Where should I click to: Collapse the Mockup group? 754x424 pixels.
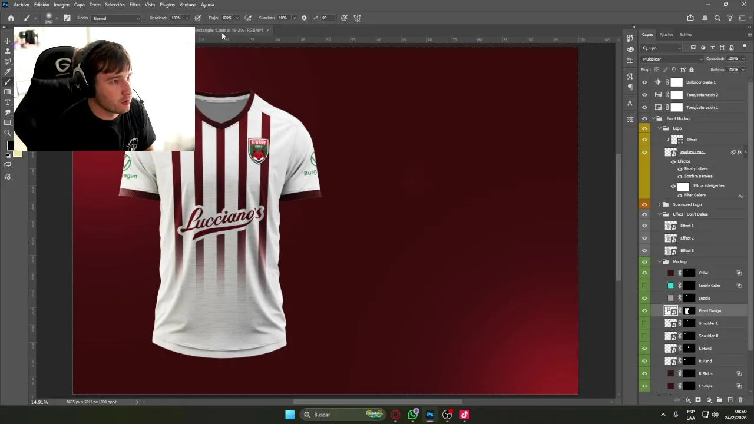(x=659, y=261)
